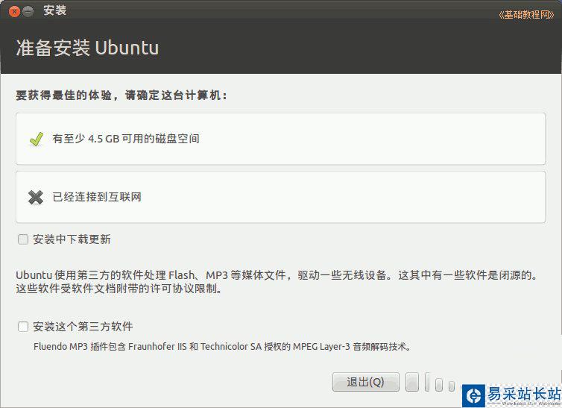Click the square button right of 退出(Q)
The width and height of the screenshot is (562, 408).
tap(412, 383)
